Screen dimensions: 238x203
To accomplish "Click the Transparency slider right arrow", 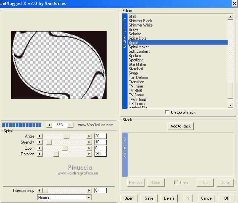I will (x=89, y=191).
